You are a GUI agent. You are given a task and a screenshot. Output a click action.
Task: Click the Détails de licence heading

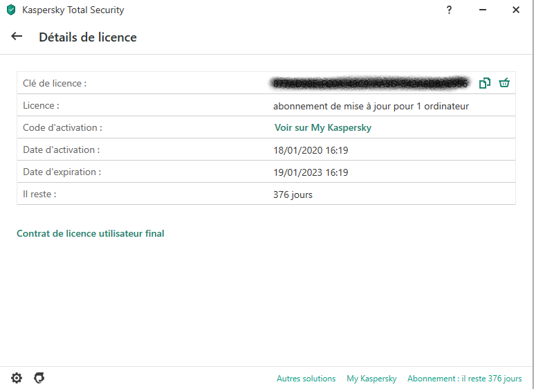(88, 37)
